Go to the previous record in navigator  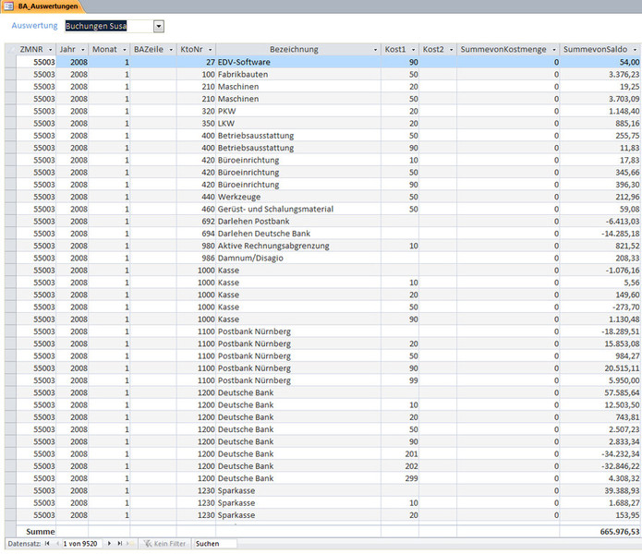pyautogui.click(x=57, y=543)
